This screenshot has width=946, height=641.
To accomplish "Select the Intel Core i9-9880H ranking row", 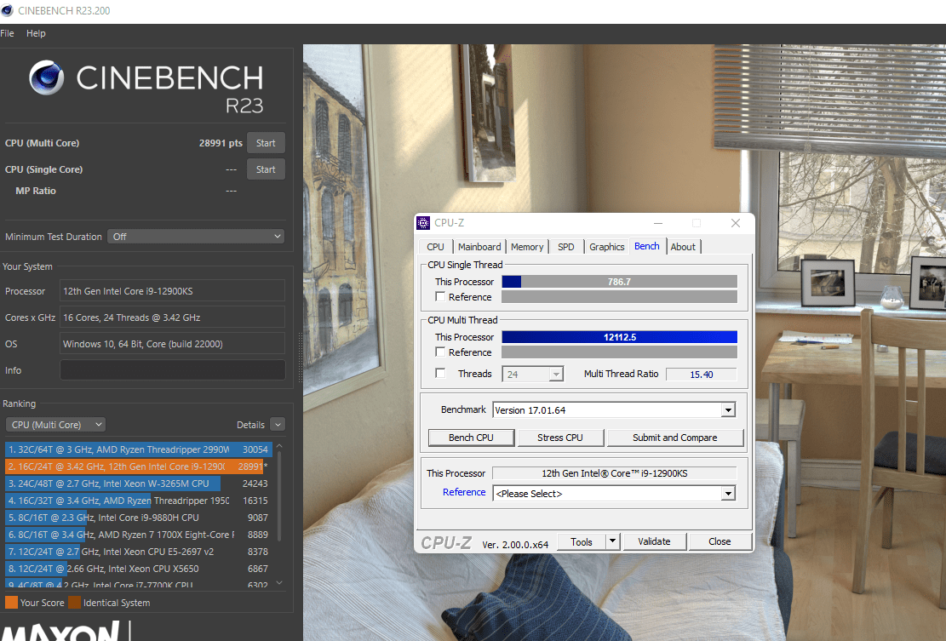I will coord(139,518).
